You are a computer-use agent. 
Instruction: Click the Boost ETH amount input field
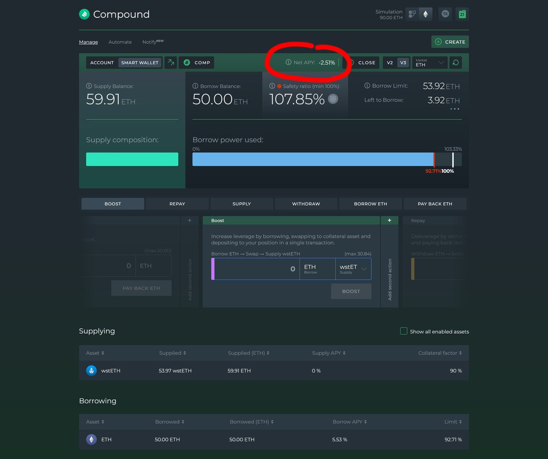click(257, 269)
